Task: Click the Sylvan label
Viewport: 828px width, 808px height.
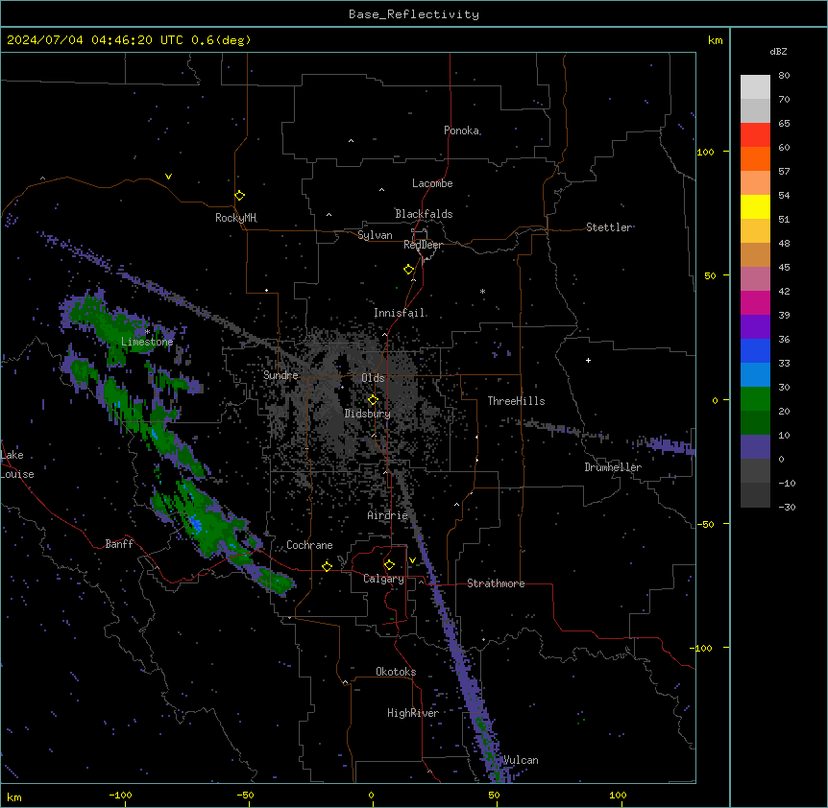Action: [x=375, y=235]
